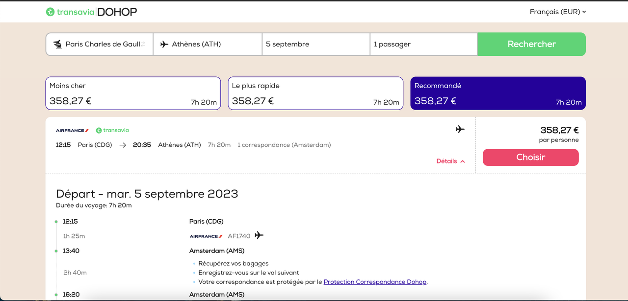628x301 pixels.
Task: Click the Air France logo in result card
Action: pyautogui.click(x=72, y=131)
